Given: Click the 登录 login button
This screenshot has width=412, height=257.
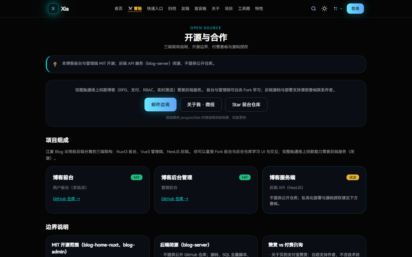Looking at the screenshot, I should tap(355, 9).
